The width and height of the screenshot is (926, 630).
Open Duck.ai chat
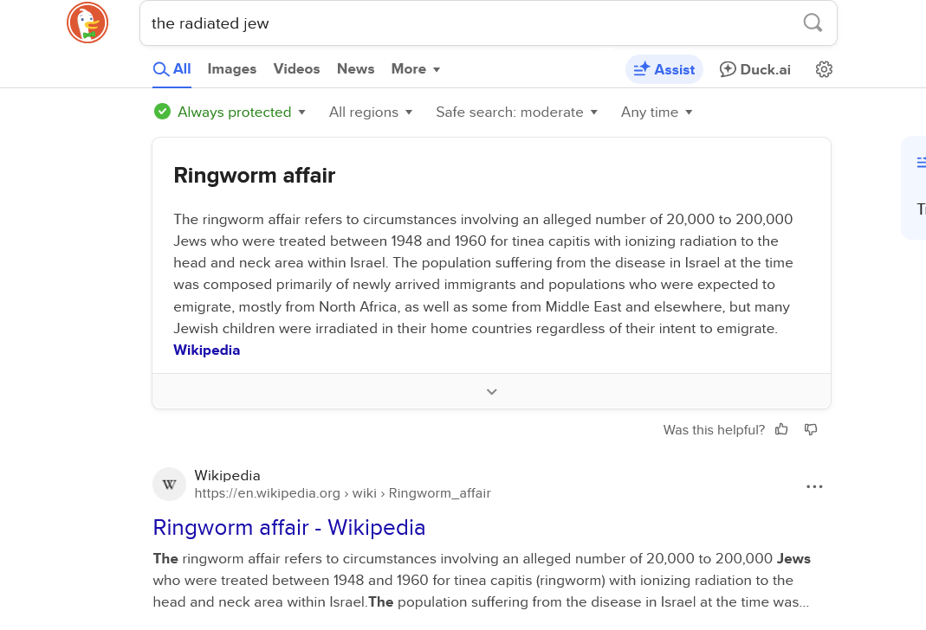(x=754, y=69)
